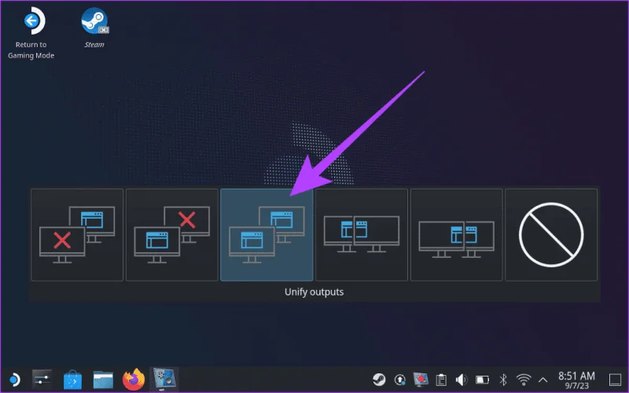Image resolution: width=629 pixels, height=393 pixels.
Task: Open the updates tray icon
Action: pos(400,380)
